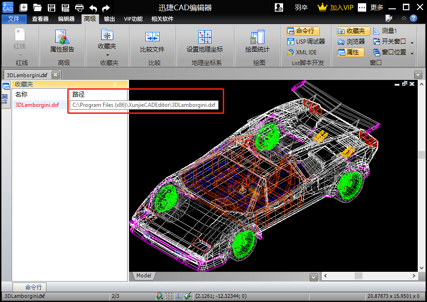Activate the 测量1 measure tool

pos(385,31)
